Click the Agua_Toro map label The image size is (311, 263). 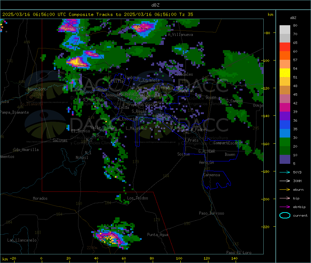(37, 89)
